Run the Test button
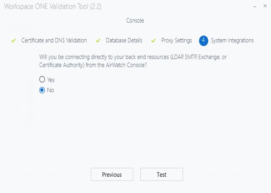This screenshot has height=193, width=271. tap(161, 174)
